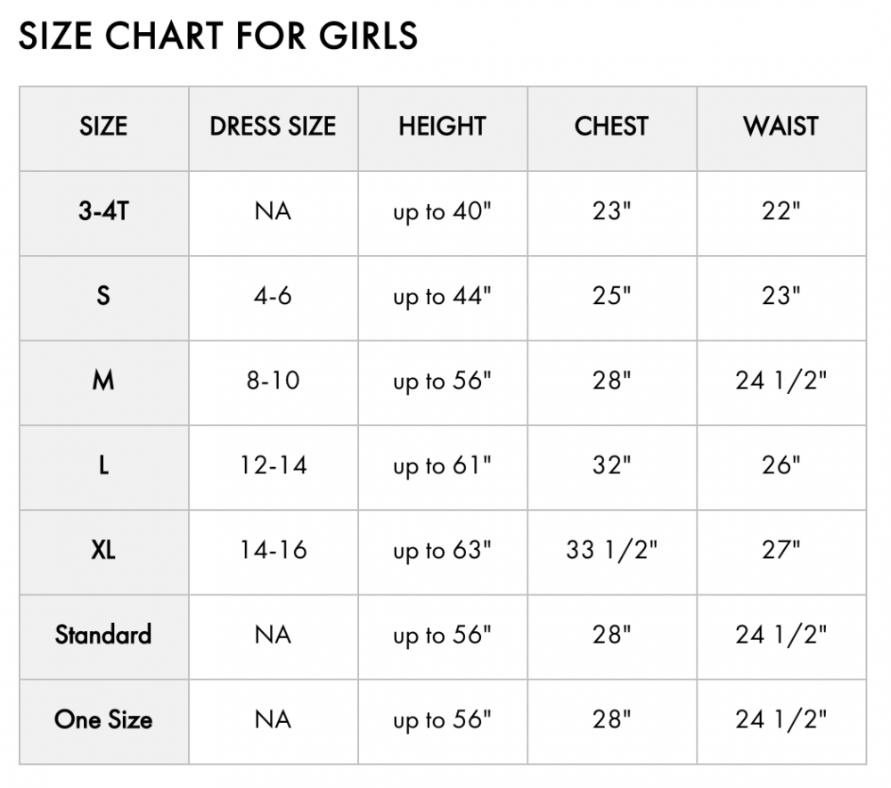Select the Standard size row label
This screenshot has height=788, width=891.
click(x=103, y=635)
